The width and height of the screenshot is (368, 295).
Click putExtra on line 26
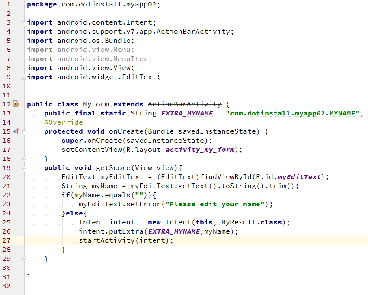tap(126, 231)
